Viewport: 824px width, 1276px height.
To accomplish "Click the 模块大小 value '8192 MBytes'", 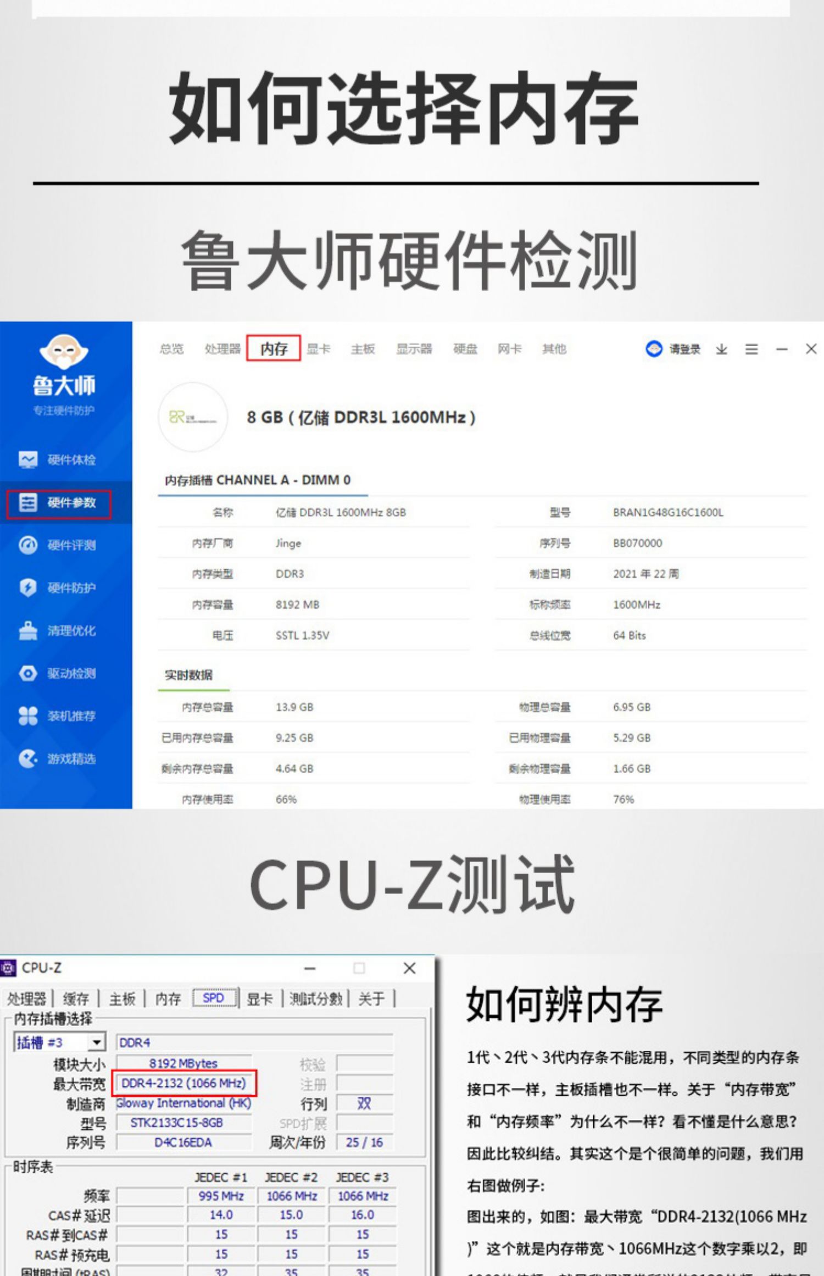I will (184, 1063).
